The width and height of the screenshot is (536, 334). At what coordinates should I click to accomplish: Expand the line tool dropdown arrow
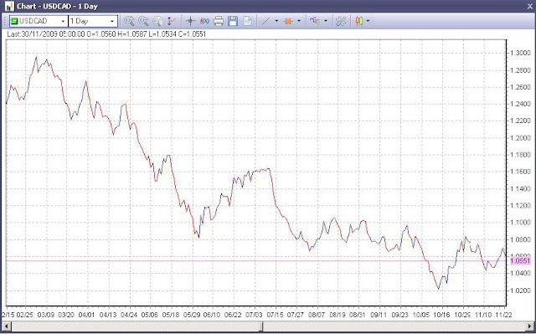point(276,21)
